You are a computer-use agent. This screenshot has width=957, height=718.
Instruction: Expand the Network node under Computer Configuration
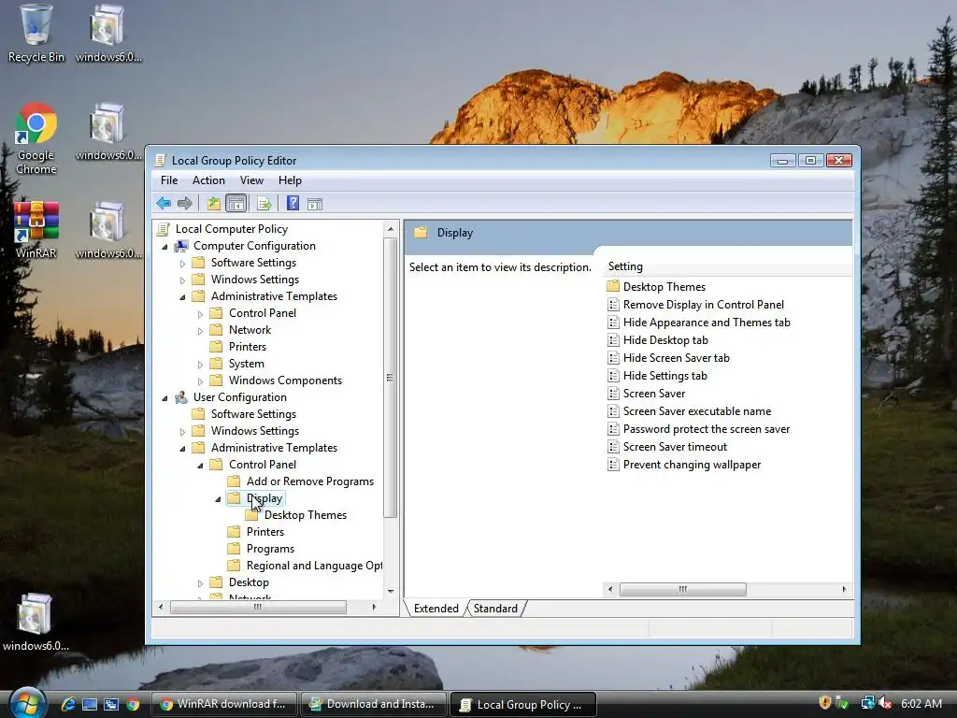pos(200,331)
